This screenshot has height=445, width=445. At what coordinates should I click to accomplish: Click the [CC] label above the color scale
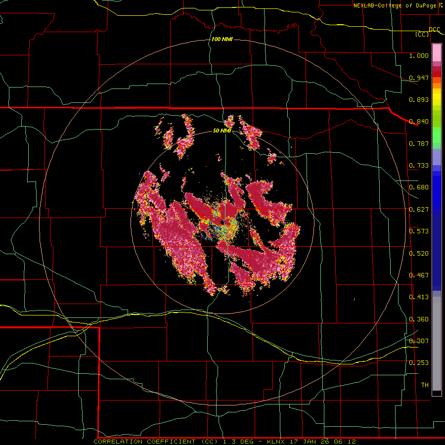click(422, 34)
